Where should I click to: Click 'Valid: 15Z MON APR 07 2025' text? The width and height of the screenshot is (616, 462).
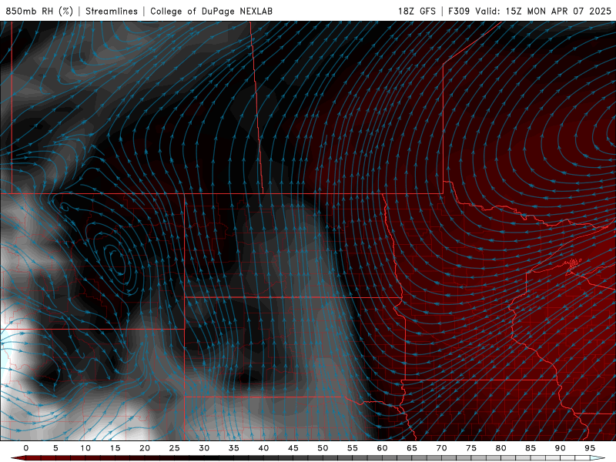coord(544,11)
